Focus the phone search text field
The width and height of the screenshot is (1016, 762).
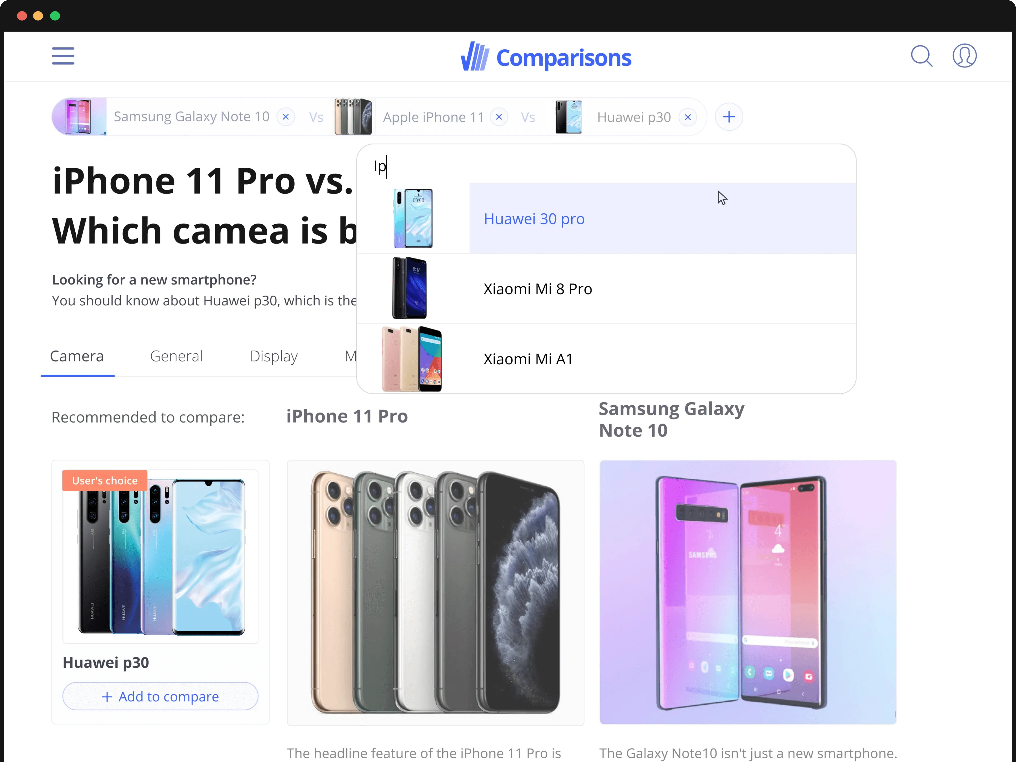pyautogui.click(x=606, y=166)
